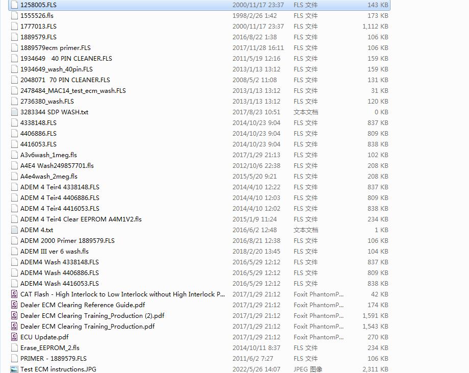The height and width of the screenshot is (373, 469).
Task: Click the text file icon for ADEM 4.txt
Action: (x=14, y=230)
